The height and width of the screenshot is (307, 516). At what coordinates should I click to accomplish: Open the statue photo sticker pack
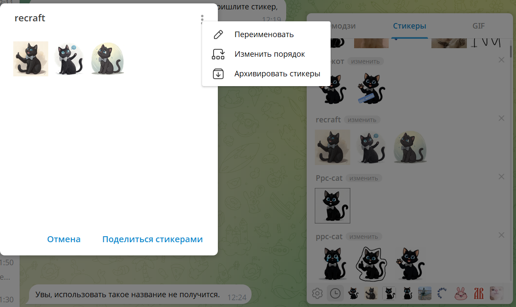coord(425,293)
